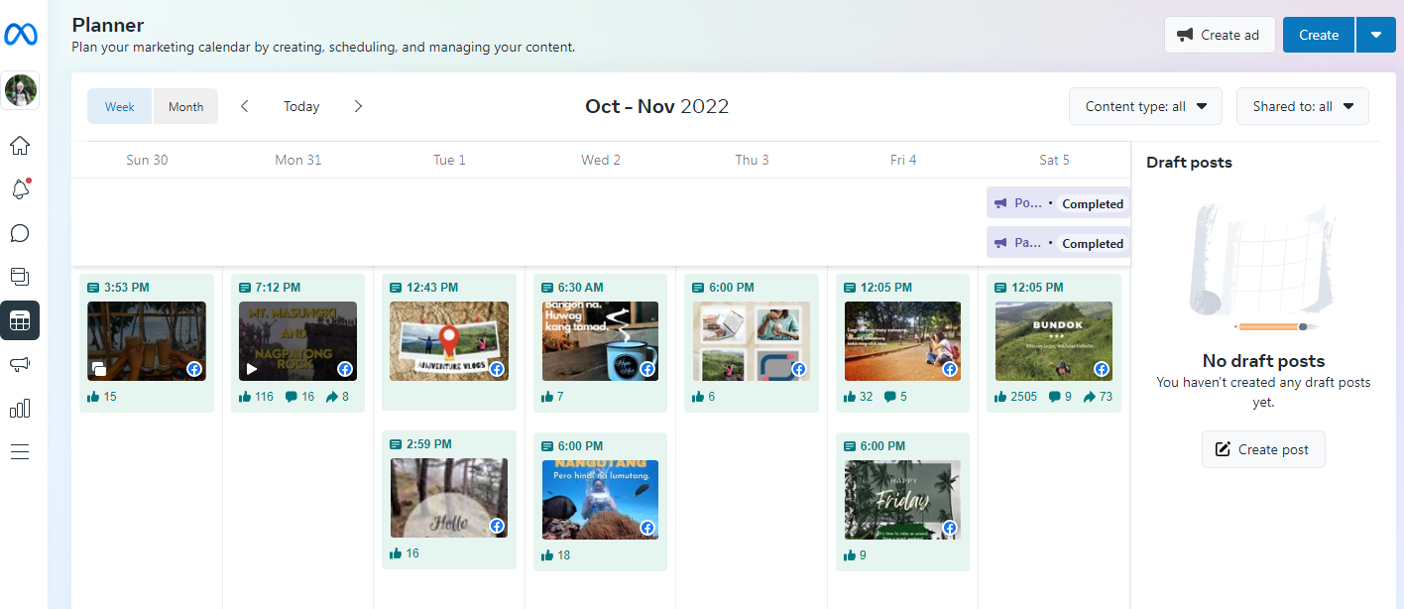Select the Sun 30 column header
The height and width of the screenshot is (609, 1404).
[x=147, y=160]
